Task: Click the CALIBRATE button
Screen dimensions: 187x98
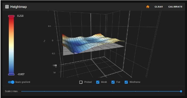Action: click(x=175, y=7)
